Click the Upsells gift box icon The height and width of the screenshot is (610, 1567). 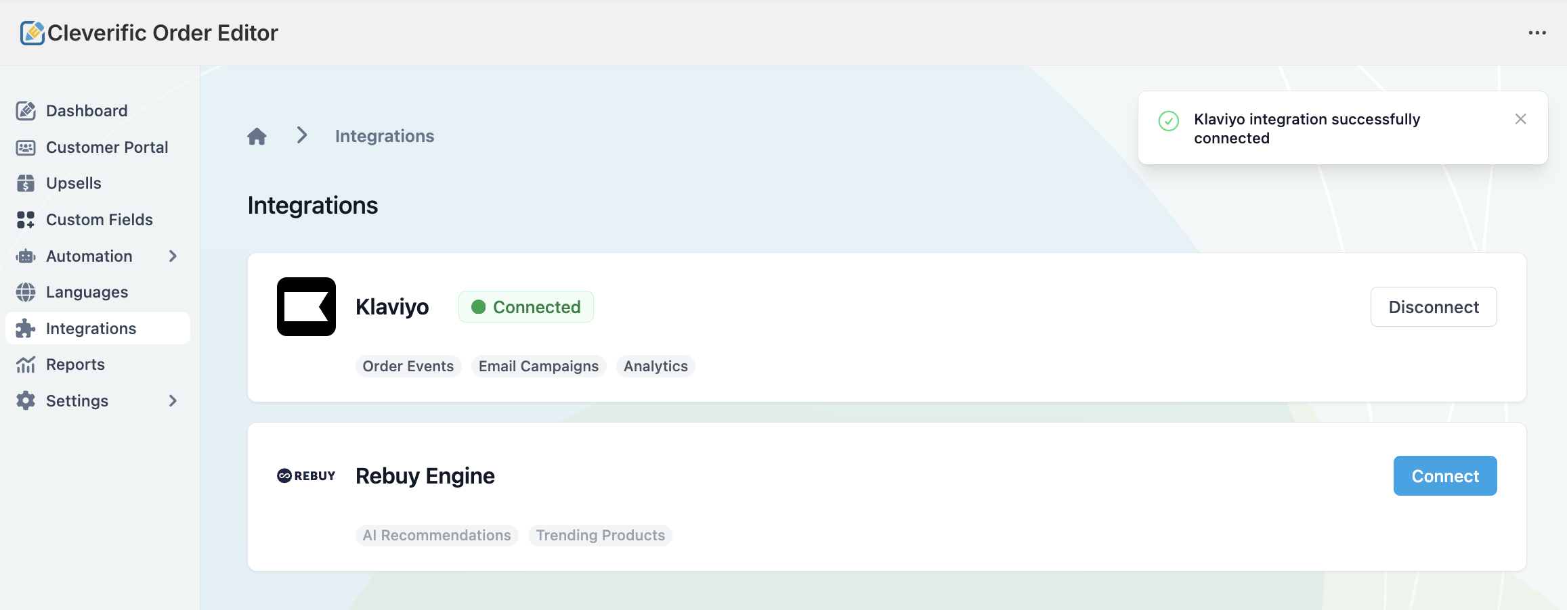click(26, 183)
